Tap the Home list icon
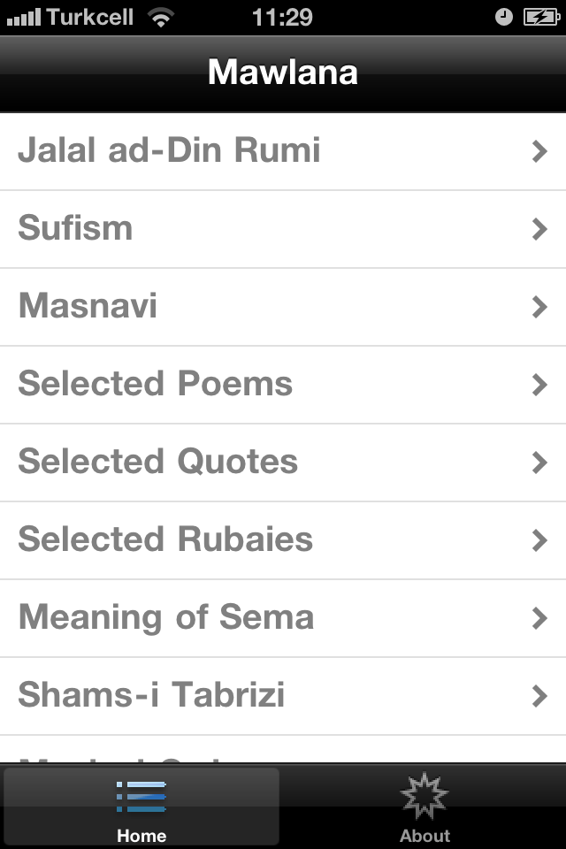The width and height of the screenshot is (566, 849). click(141, 796)
